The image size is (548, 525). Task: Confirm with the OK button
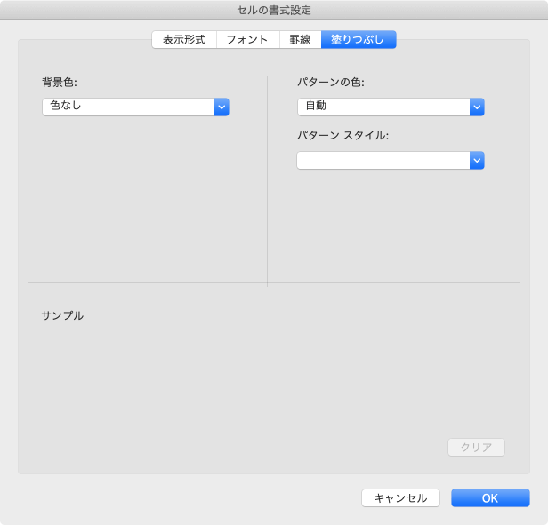pos(490,498)
